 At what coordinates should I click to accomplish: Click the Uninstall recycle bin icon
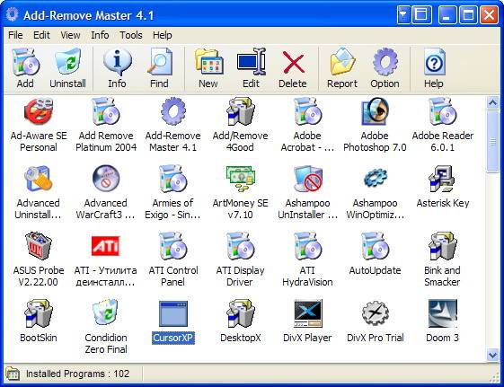pyautogui.click(x=67, y=61)
